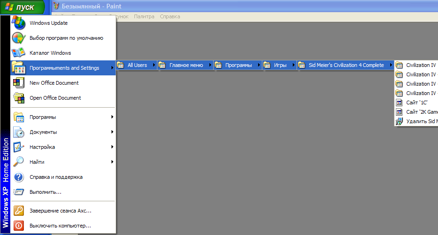The height and width of the screenshot is (235, 438).
Task: Click the пуск Start button
Action: click(23, 7)
